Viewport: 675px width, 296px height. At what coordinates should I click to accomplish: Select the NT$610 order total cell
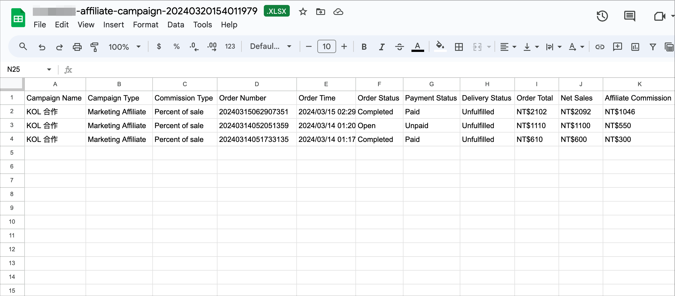(536, 139)
